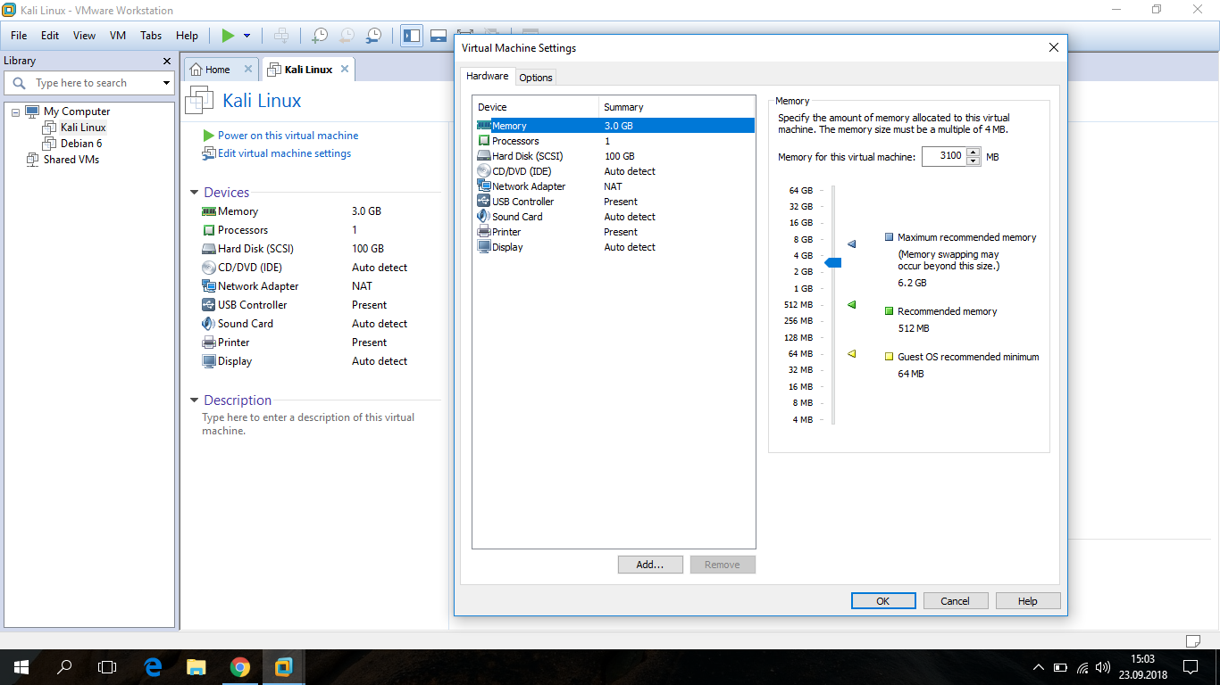Click Cancel in Virtual Machine Settings

(x=956, y=601)
